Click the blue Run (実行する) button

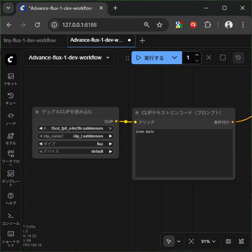(x=150, y=58)
